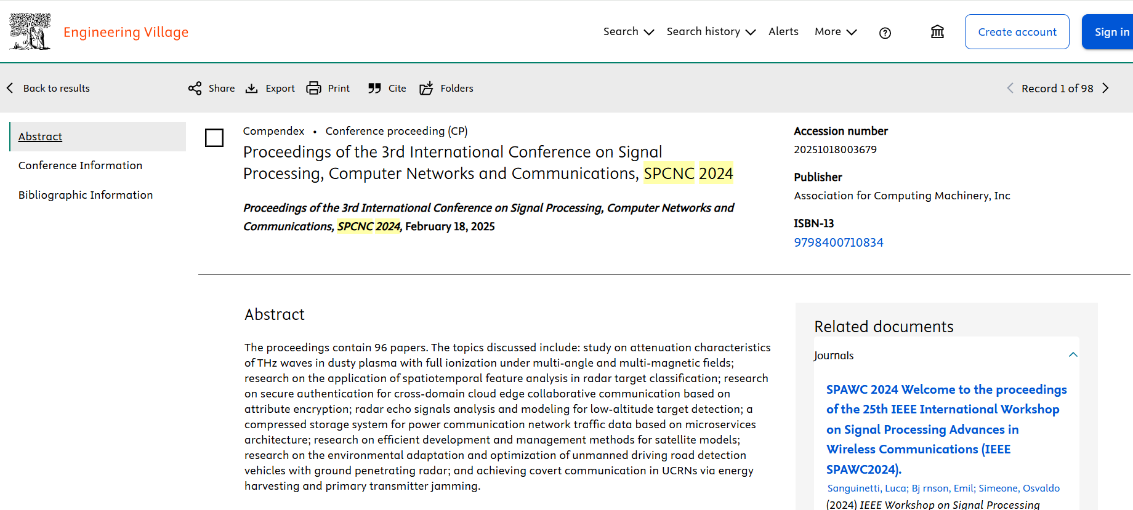Click the 'Compendex' database label
Viewport: 1133px width, 510px height.
pyautogui.click(x=273, y=131)
